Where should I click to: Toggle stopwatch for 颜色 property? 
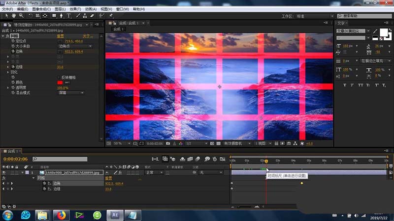coord(13,82)
